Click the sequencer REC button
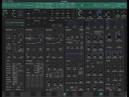The height and width of the screenshot is (97, 129). click(x=28, y=75)
